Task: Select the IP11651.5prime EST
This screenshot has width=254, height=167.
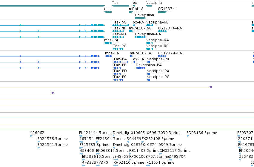Action: coord(160,163)
